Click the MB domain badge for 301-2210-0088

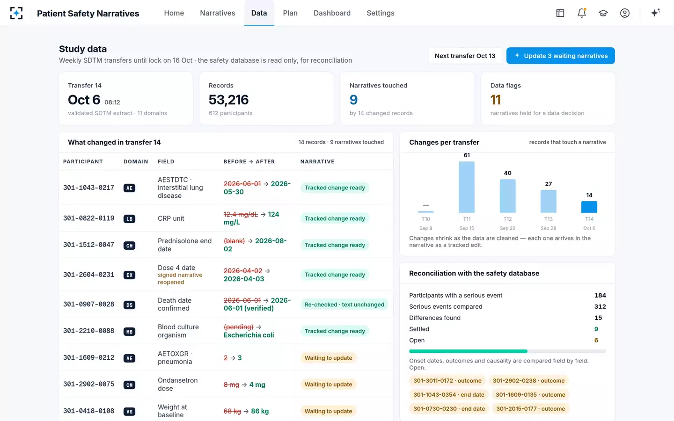130,331
